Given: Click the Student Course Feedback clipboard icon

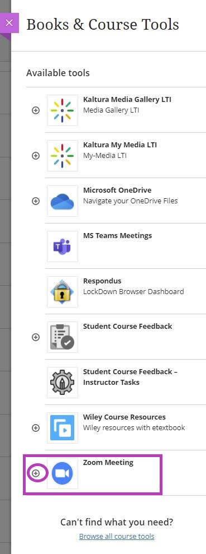Looking at the screenshot, I should [63, 337].
